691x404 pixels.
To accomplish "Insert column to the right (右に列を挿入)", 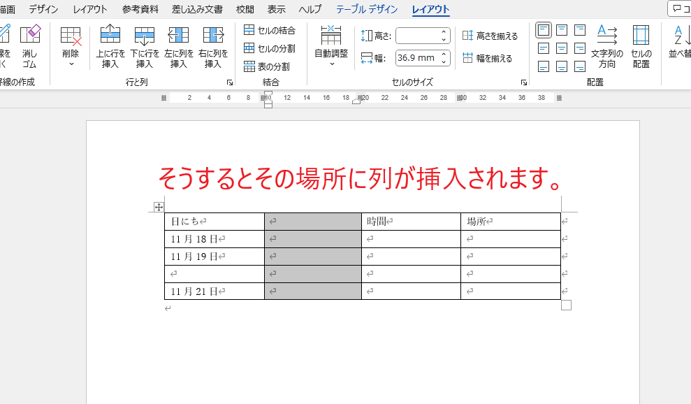I will click(x=213, y=46).
